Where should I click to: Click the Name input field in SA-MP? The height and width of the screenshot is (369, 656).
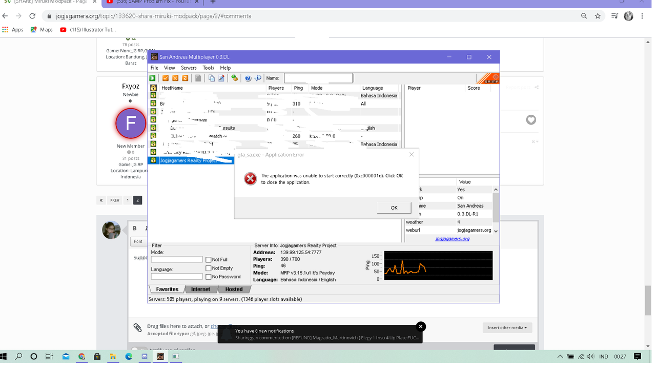pyautogui.click(x=318, y=78)
